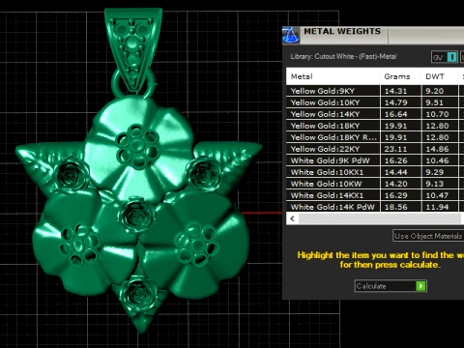
Task: Click the 14.31 grams cell
Action: [400, 91]
